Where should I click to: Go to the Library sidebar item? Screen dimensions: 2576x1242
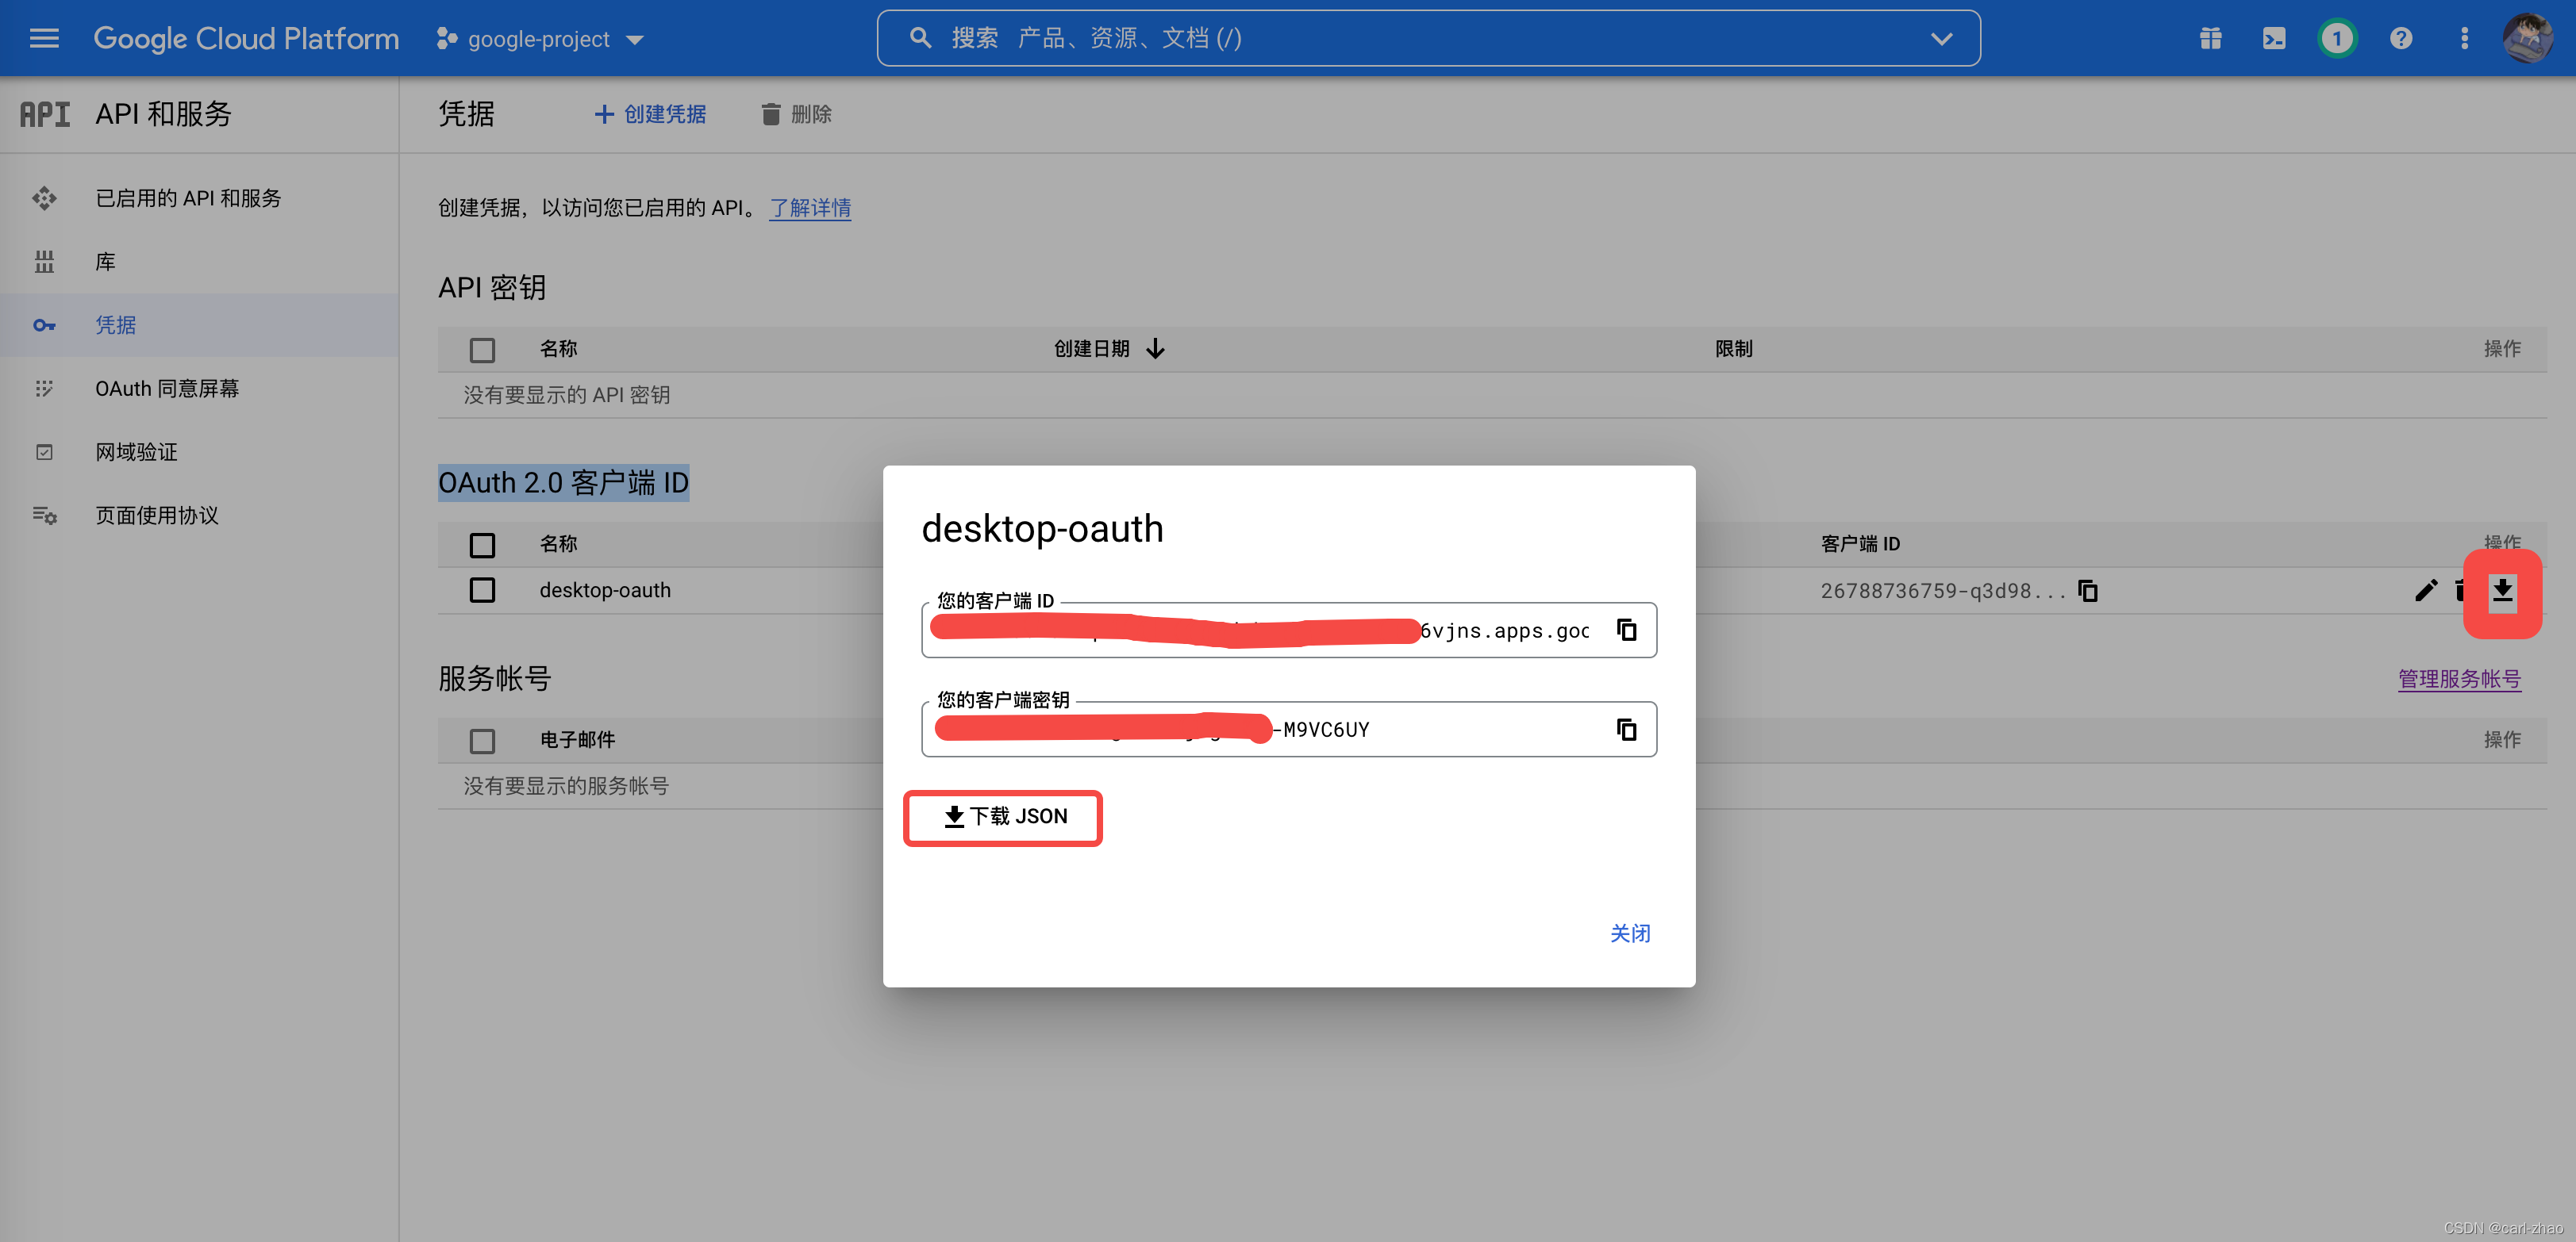tap(105, 262)
